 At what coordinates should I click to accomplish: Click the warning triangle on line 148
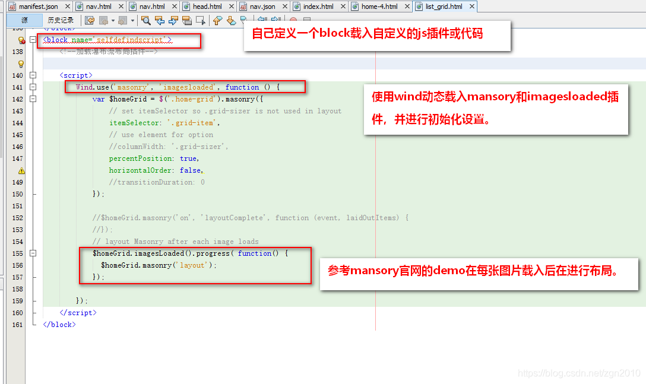tap(21, 170)
